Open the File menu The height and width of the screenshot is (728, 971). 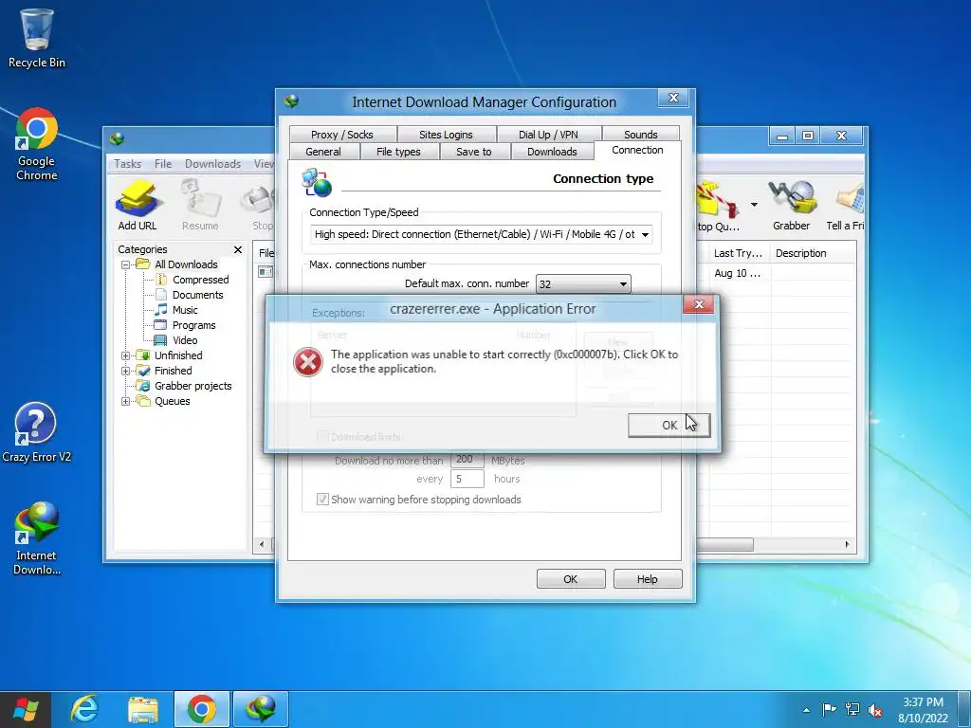click(163, 163)
